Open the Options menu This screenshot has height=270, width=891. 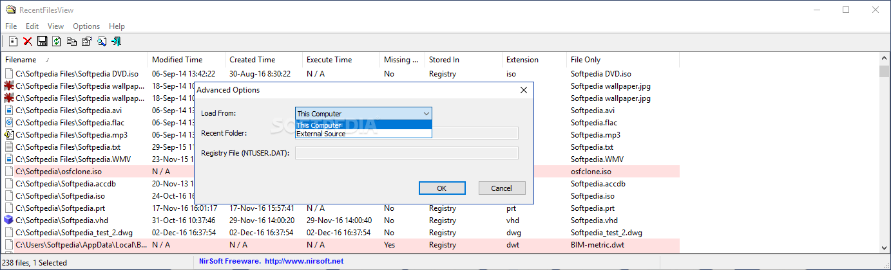click(86, 26)
